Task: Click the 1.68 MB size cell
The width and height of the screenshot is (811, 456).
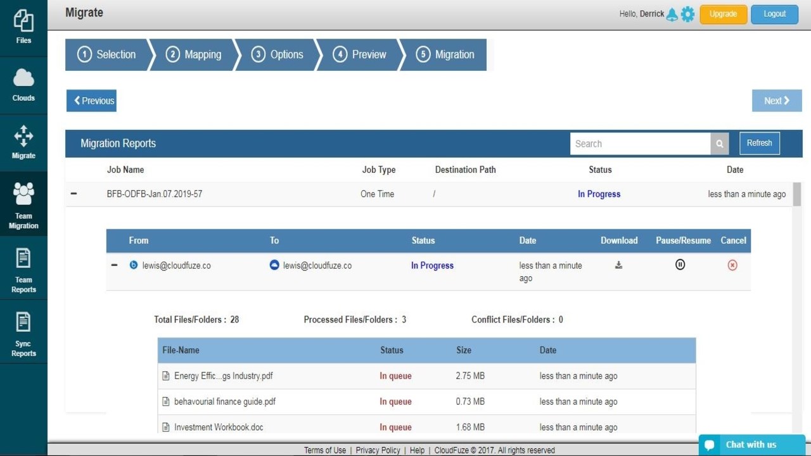Action: (470, 427)
